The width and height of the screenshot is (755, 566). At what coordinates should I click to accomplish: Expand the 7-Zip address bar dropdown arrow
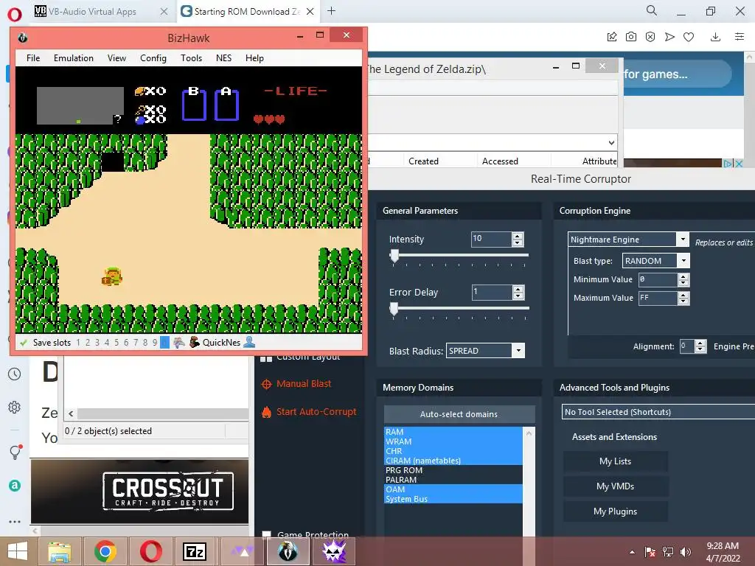point(611,142)
